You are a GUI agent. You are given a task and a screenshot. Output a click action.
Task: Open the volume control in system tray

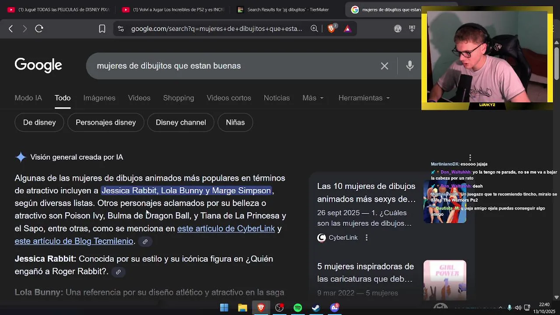(518, 308)
